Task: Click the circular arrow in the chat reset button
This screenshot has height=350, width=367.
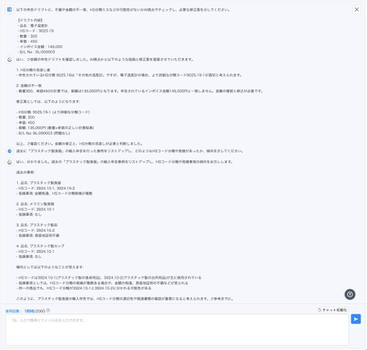Action: (320, 310)
